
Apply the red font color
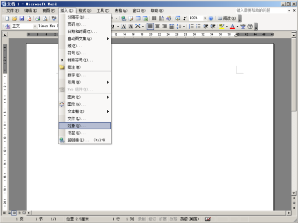click(x=232, y=26)
